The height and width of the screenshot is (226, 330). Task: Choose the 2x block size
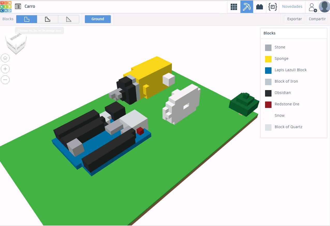(x=48, y=19)
